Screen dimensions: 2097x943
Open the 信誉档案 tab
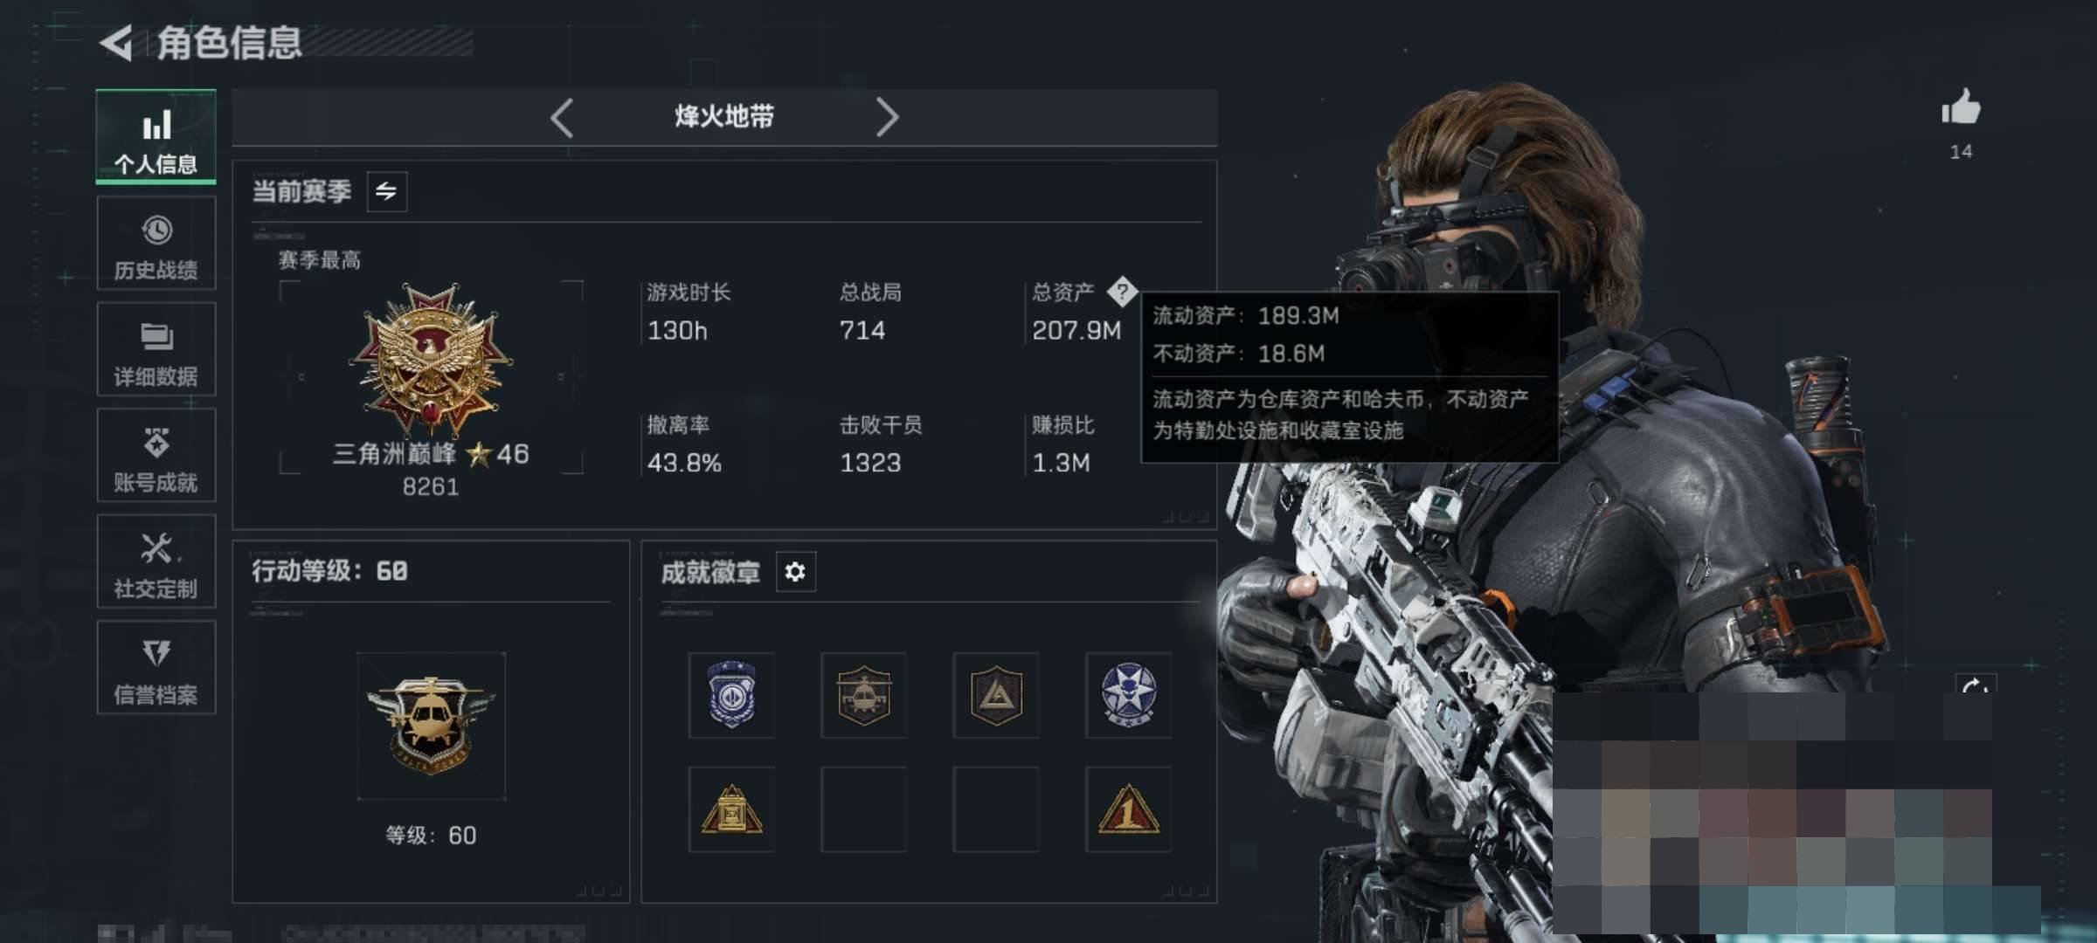point(156,668)
